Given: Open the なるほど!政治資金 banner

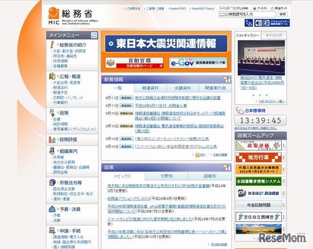Looking at the screenshot, I should (259, 193).
